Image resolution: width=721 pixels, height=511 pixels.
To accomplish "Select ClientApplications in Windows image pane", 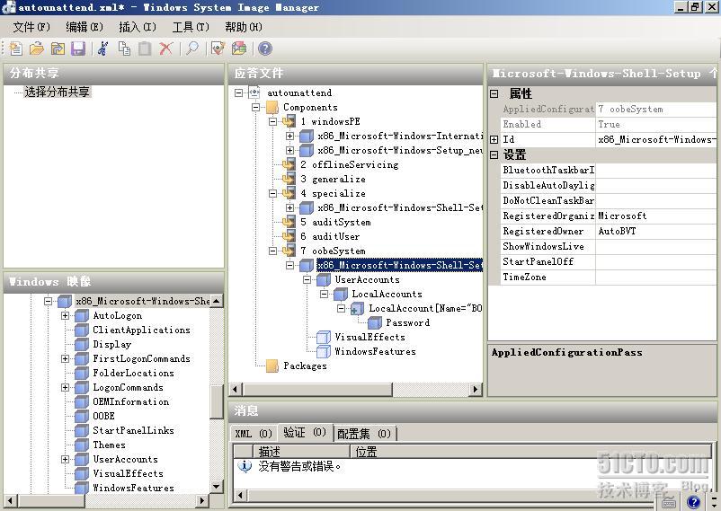I will pyautogui.click(x=142, y=330).
